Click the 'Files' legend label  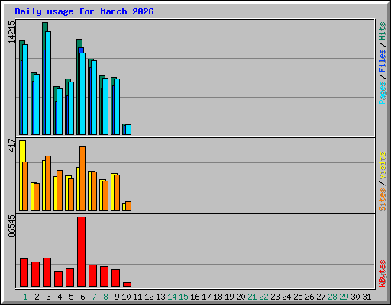(x=382, y=61)
